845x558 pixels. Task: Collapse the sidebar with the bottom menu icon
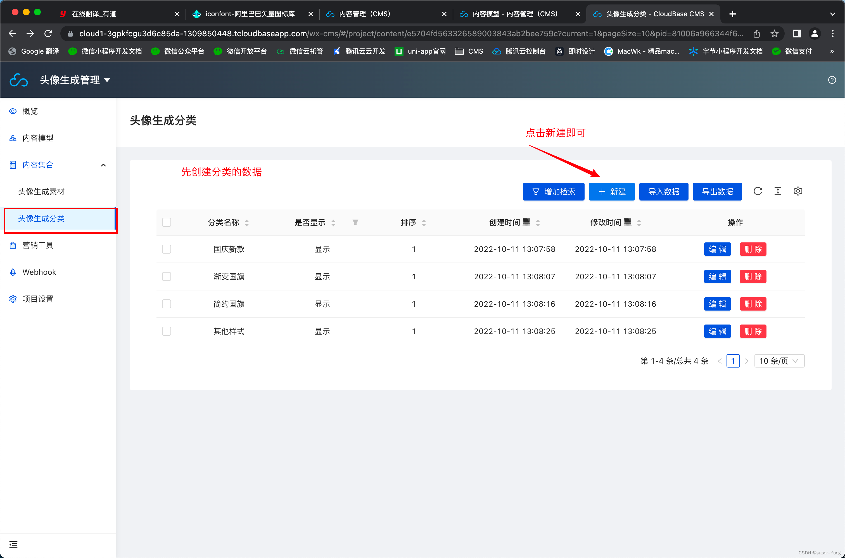coord(13,545)
